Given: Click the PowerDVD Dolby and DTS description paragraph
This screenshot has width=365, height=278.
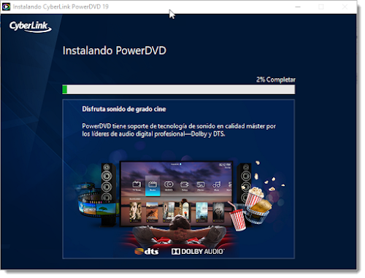Looking at the screenshot, I should (179, 130).
